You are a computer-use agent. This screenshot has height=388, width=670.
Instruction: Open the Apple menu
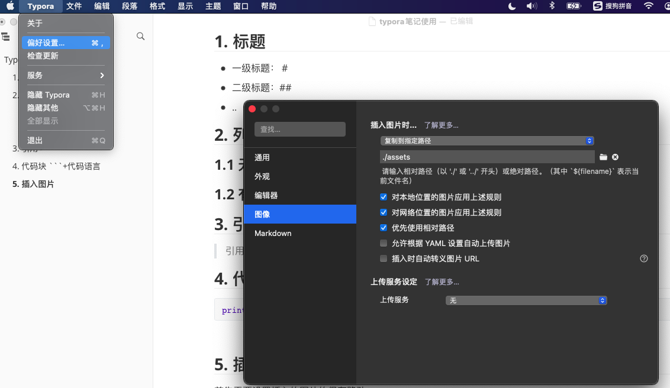pyautogui.click(x=10, y=6)
